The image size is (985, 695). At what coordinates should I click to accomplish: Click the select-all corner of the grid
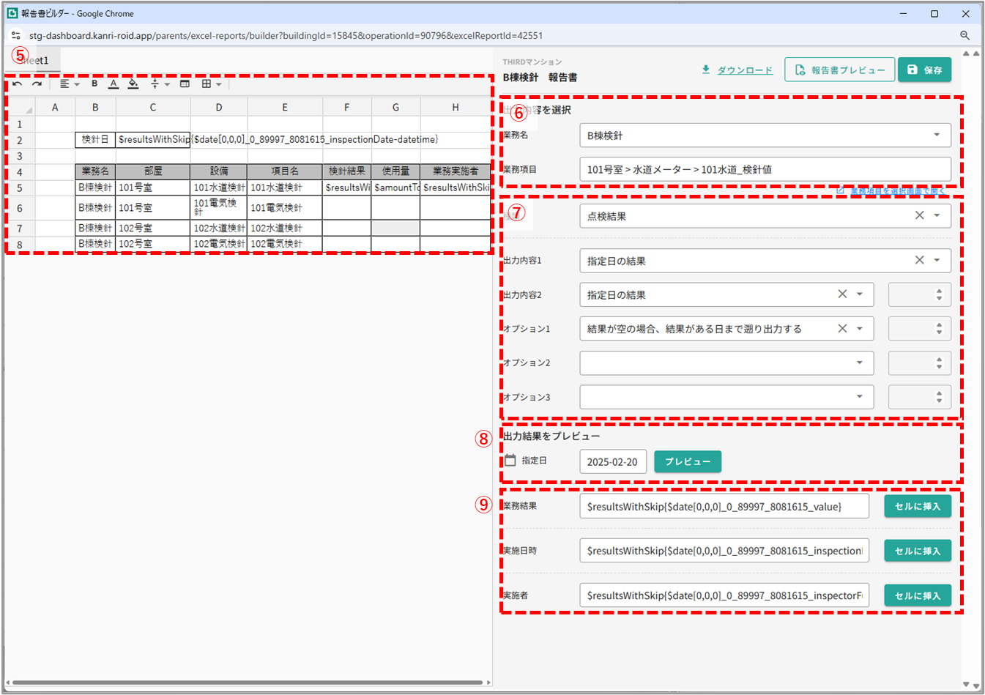20,108
